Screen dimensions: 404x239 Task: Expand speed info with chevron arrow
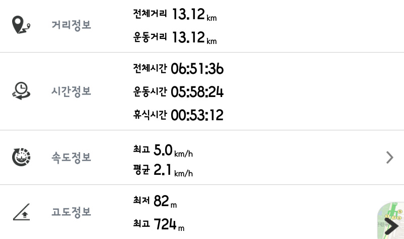[x=390, y=158]
